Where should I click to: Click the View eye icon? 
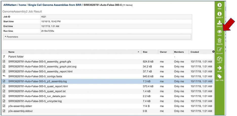click(x=219, y=32)
